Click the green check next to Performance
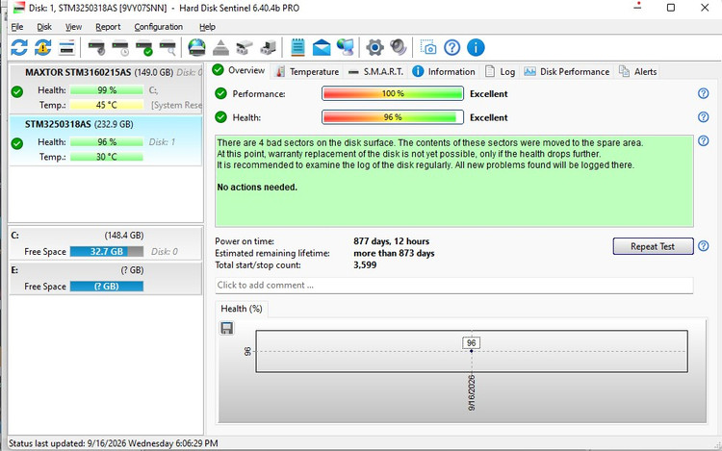The height and width of the screenshot is (451, 722). pyautogui.click(x=221, y=93)
